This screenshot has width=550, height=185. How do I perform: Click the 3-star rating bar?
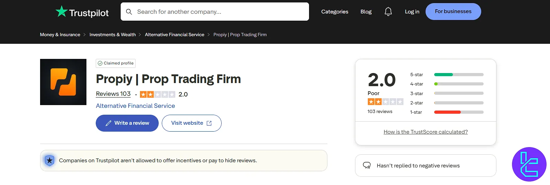point(458,93)
